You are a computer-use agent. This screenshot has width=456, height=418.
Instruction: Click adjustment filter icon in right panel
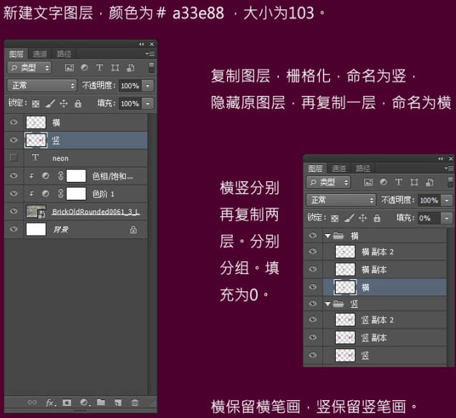pyautogui.click(x=384, y=183)
